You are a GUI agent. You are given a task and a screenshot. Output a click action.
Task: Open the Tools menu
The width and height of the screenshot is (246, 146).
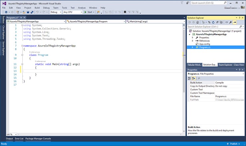pyautogui.click(x=64, y=8)
